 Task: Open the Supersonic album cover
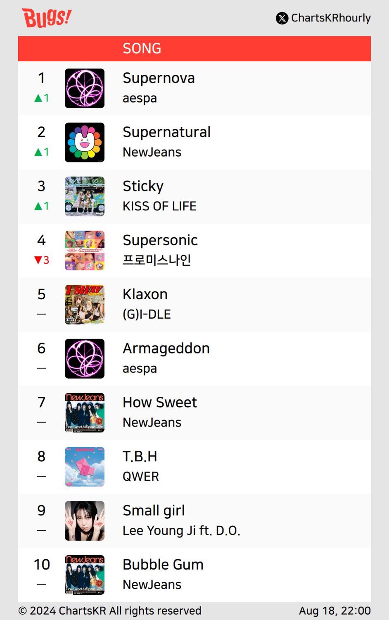click(x=85, y=250)
